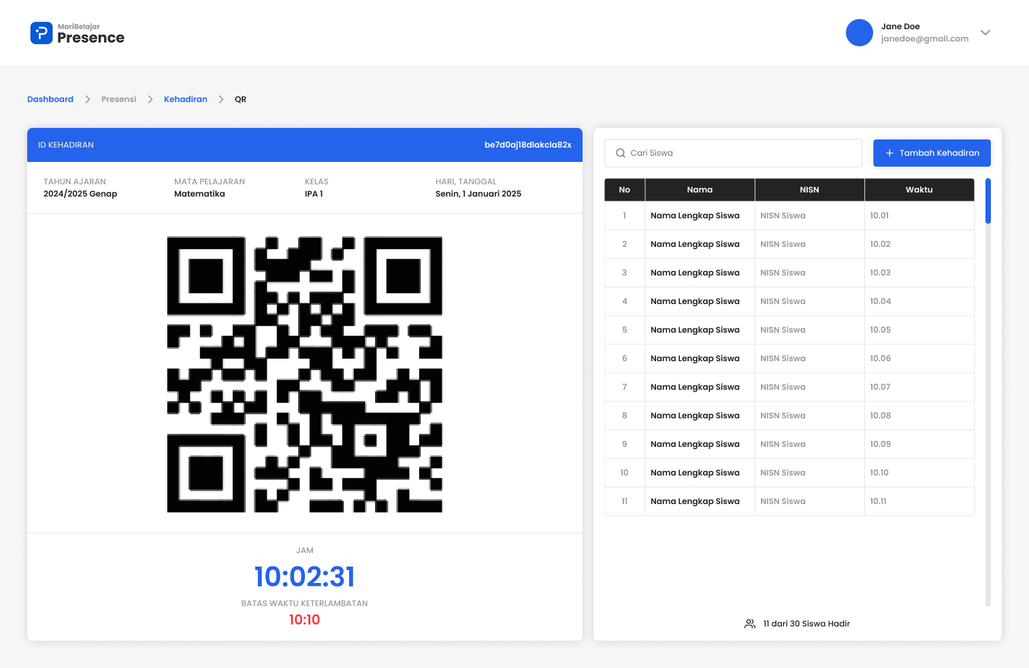Open the Kehadiran breadcrumb link
Screen dimensions: 1029x668
pyautogui.click(x=185, y=99)
